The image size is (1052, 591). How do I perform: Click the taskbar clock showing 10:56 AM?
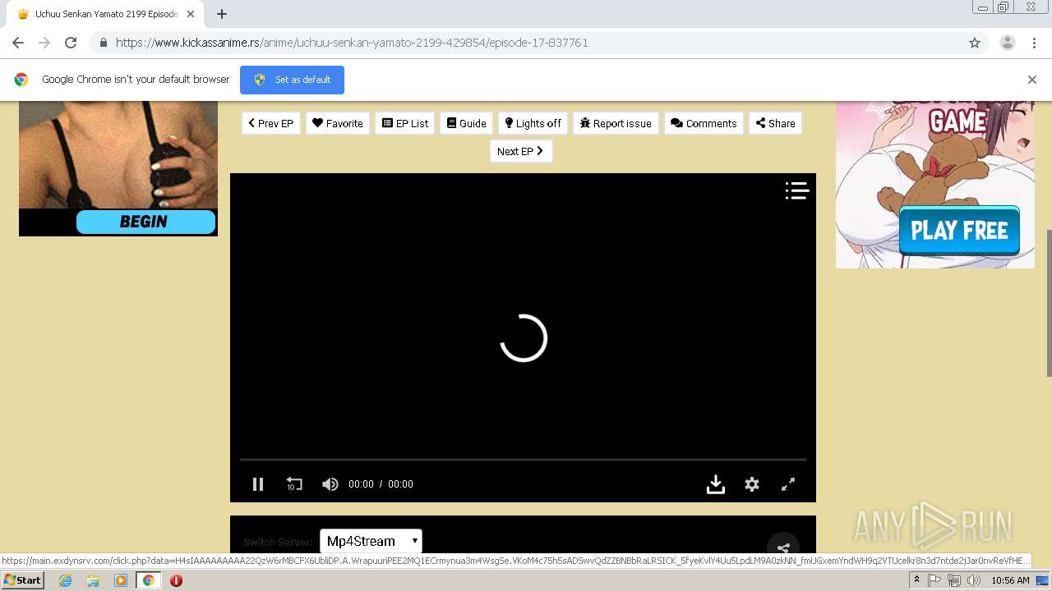pyautogui.click(x=1010, y=580)
